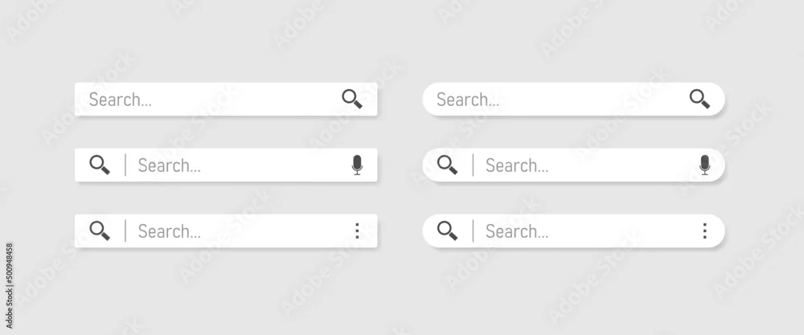This screenshot has height=335, width=804.
Task: Click the vertical Adobe Stock ID number text
Action: pyautogui.click(x=10, y=285)
